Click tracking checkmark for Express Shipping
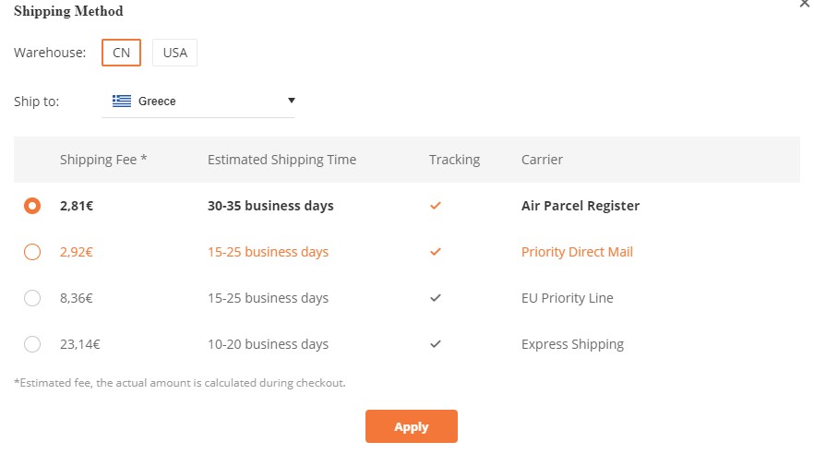Viewport: 814px width, 454px height. 436,344
